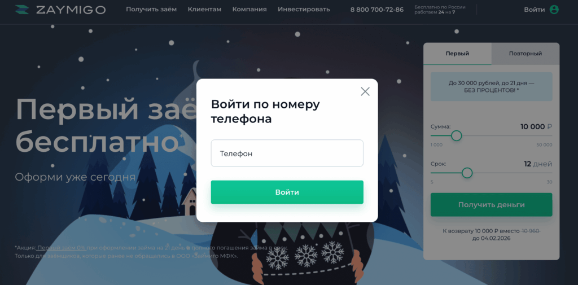Click the Войти link in header
The image size is (578, 285).
pos(534,10)
